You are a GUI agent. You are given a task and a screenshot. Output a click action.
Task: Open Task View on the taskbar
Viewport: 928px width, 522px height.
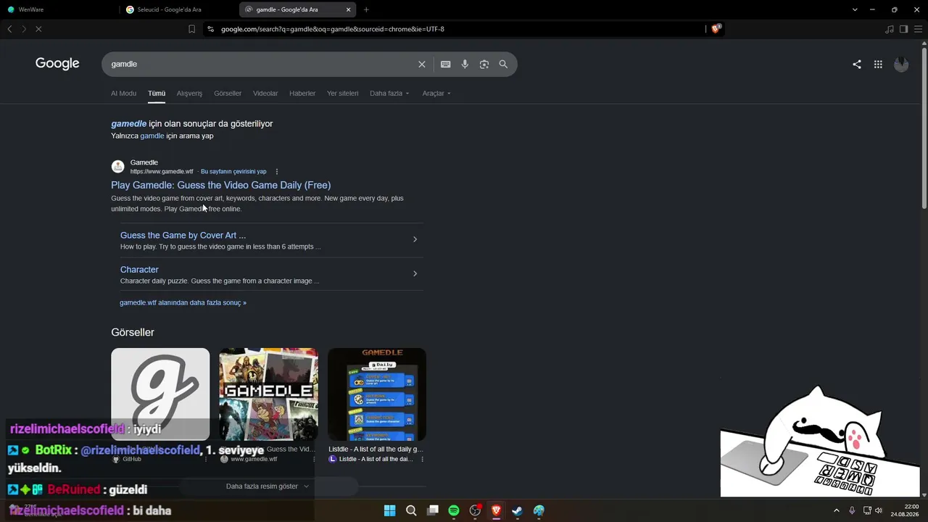[433, 510]
